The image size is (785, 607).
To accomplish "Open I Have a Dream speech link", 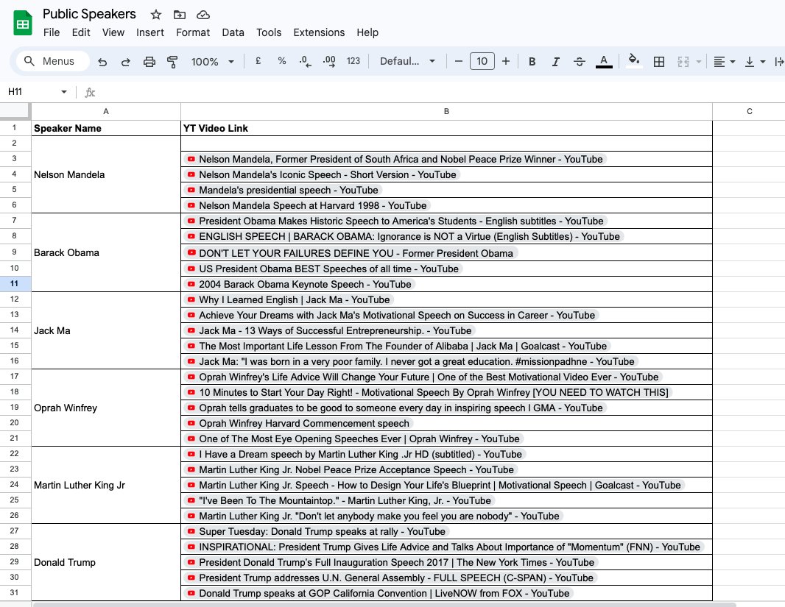I will (x=360, y=455).
